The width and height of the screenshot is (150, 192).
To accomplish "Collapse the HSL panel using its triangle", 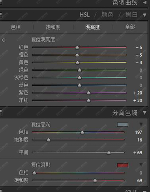I will click(x=144, y=15).
